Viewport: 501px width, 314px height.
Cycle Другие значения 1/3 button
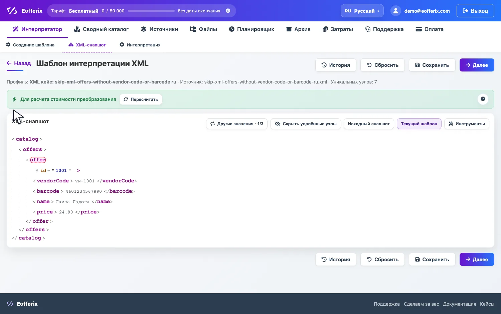coord(237,124)
